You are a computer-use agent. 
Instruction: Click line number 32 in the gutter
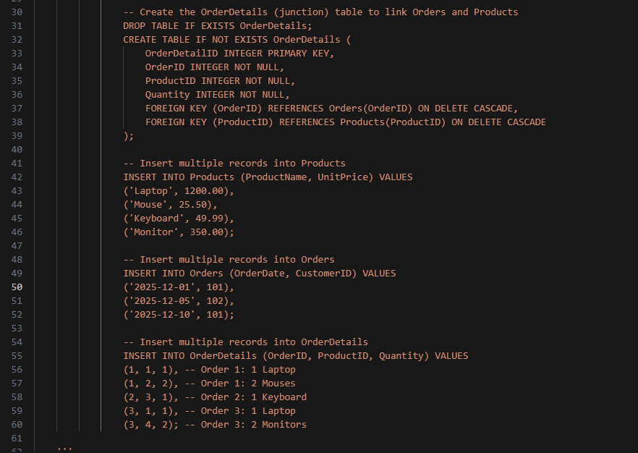point(17,40)
